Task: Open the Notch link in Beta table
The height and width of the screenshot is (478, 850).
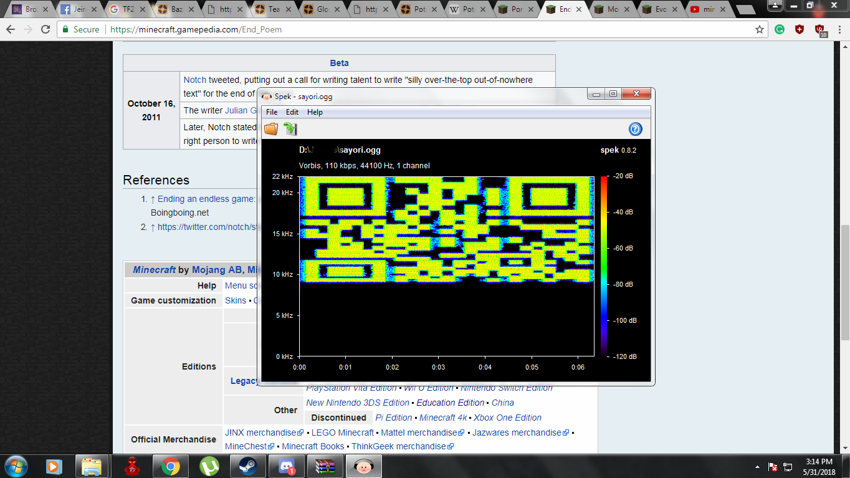Action: point(195,80)
